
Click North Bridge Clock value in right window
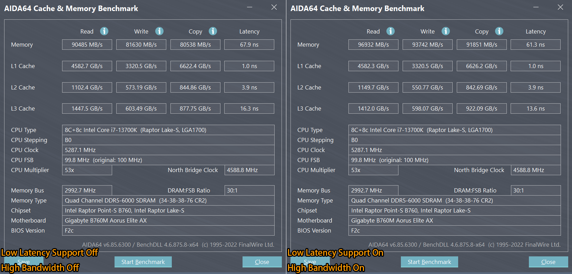click(x=536, y=170)
